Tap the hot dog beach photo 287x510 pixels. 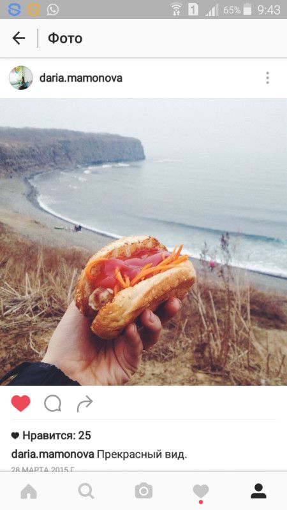[x=143, y=242]
